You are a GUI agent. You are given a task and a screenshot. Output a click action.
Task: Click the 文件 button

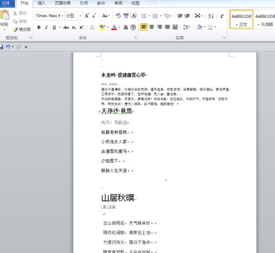tap(6, 3)
